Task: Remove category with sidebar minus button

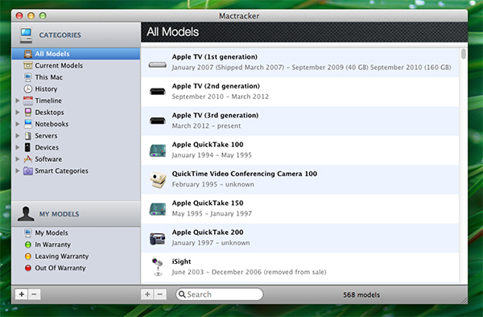Action: pos(34,294)
